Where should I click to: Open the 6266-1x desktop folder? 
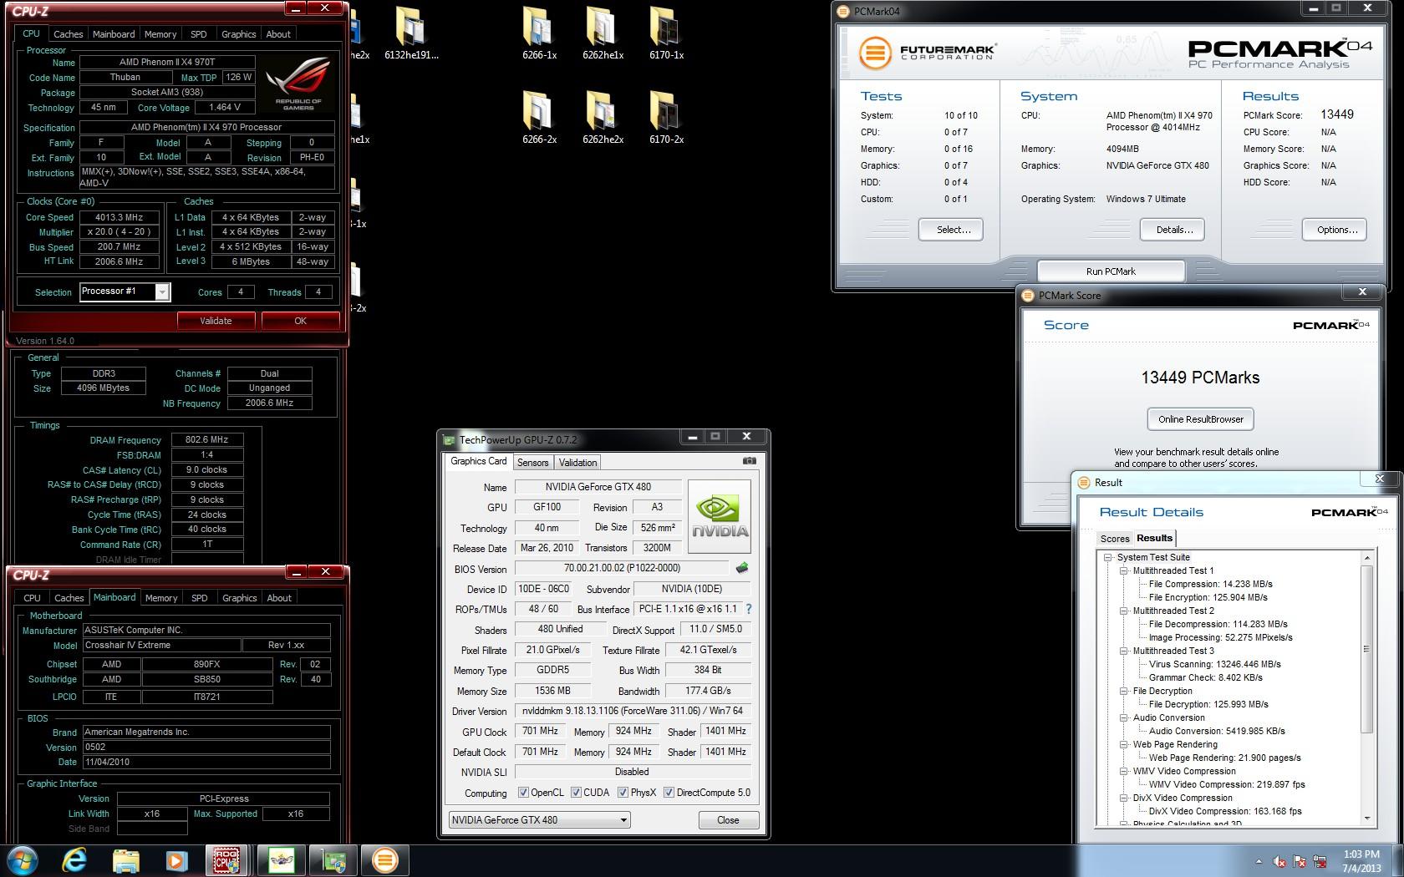(x=539, y=33)
